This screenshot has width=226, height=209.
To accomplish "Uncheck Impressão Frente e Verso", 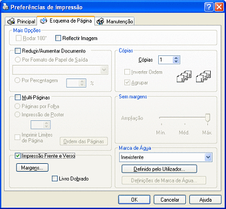I will 18,156.
